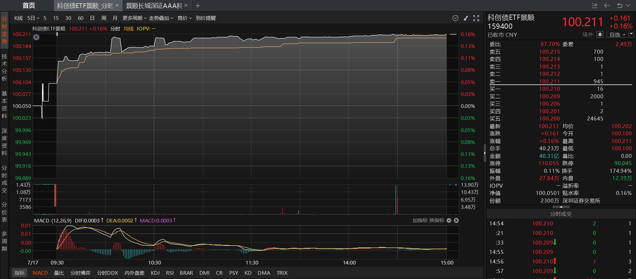Open MACD indicator settings gear
The image size is (636, 279).
(449, 220)
